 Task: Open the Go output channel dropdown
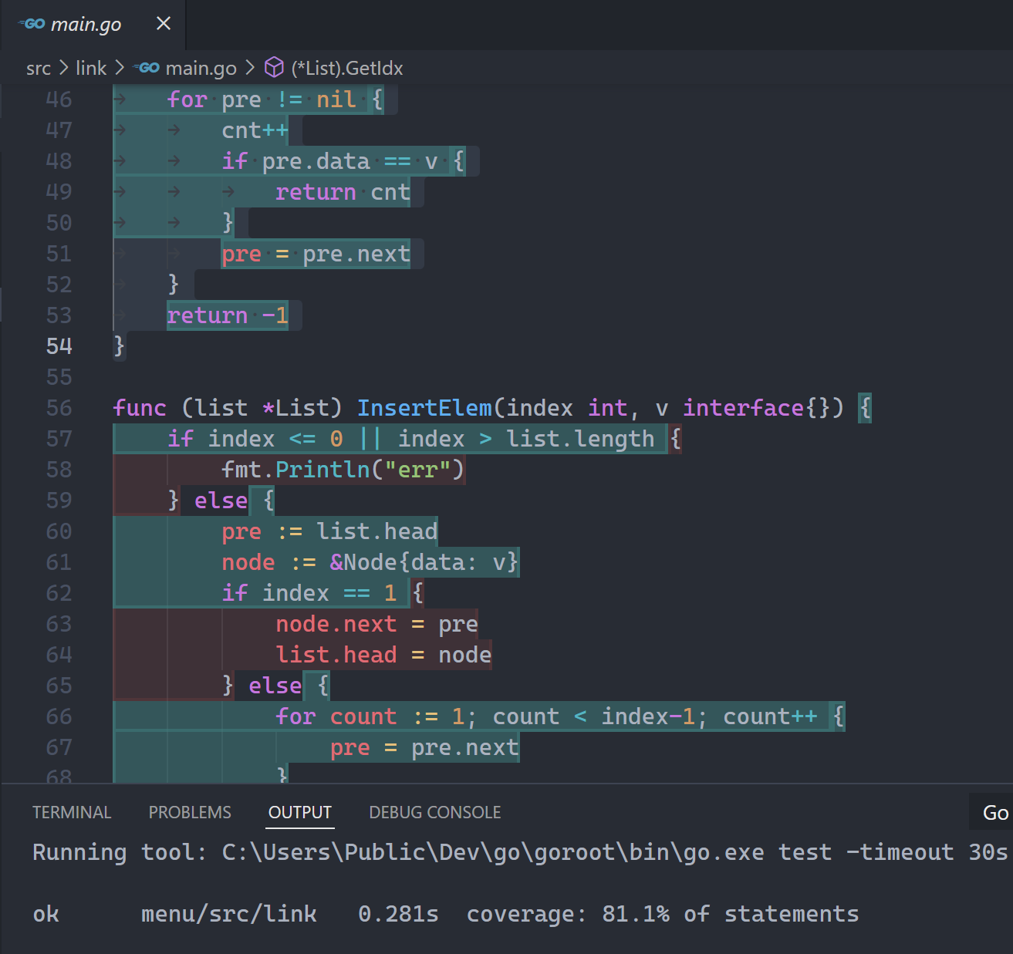[994, 813]
